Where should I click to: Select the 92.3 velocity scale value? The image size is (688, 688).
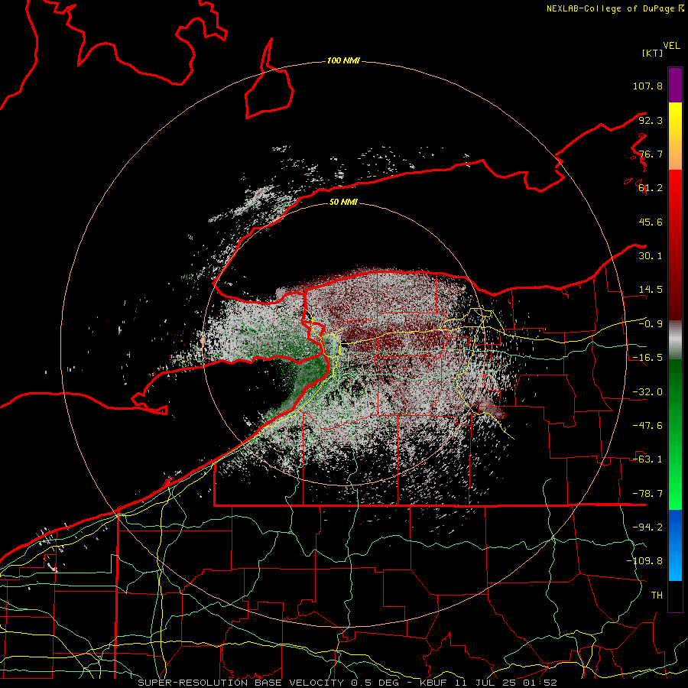coord(651,120)
